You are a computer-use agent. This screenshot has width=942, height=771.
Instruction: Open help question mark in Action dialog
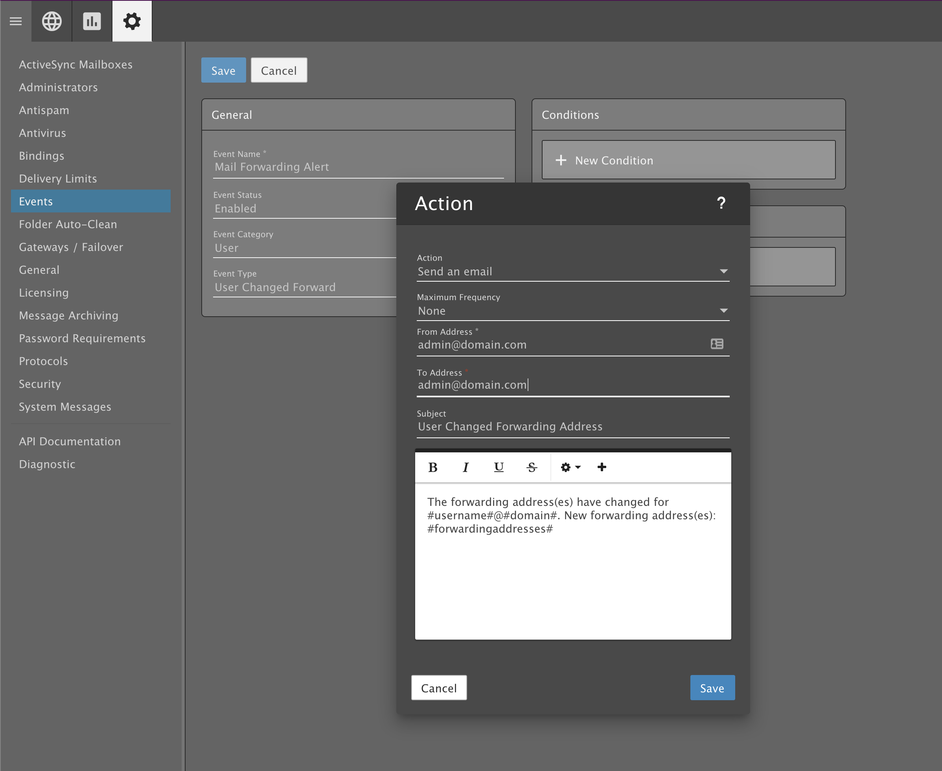tap(721, 203)
